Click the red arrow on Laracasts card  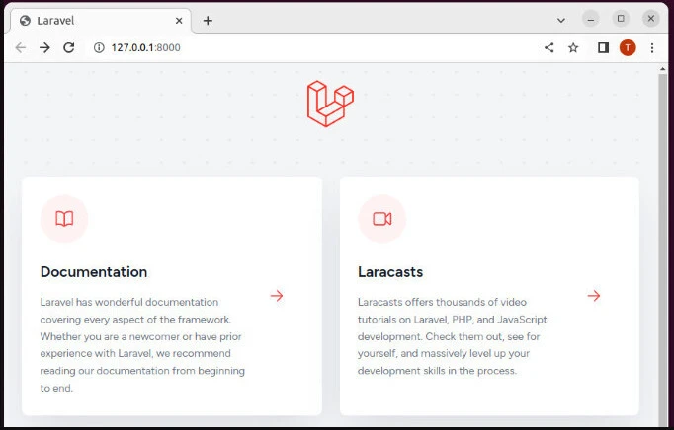point(594,295)
